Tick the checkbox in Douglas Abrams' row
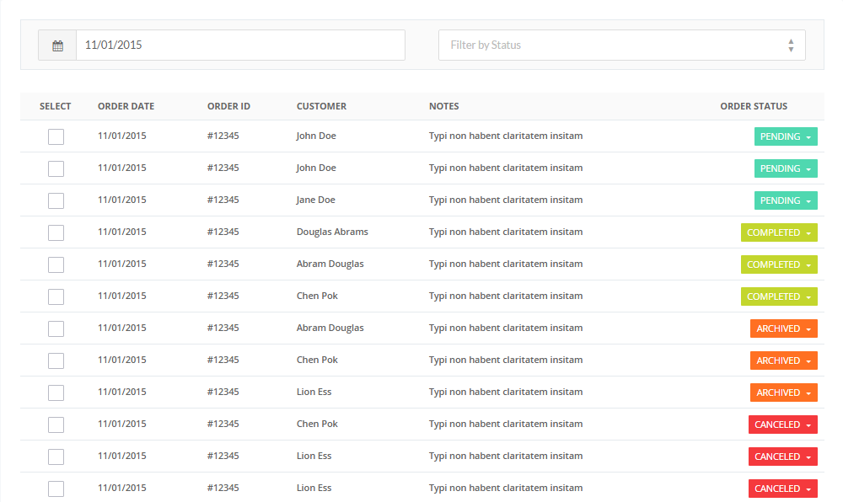Screen dimensions: 843x502 (x=56, y=232)
